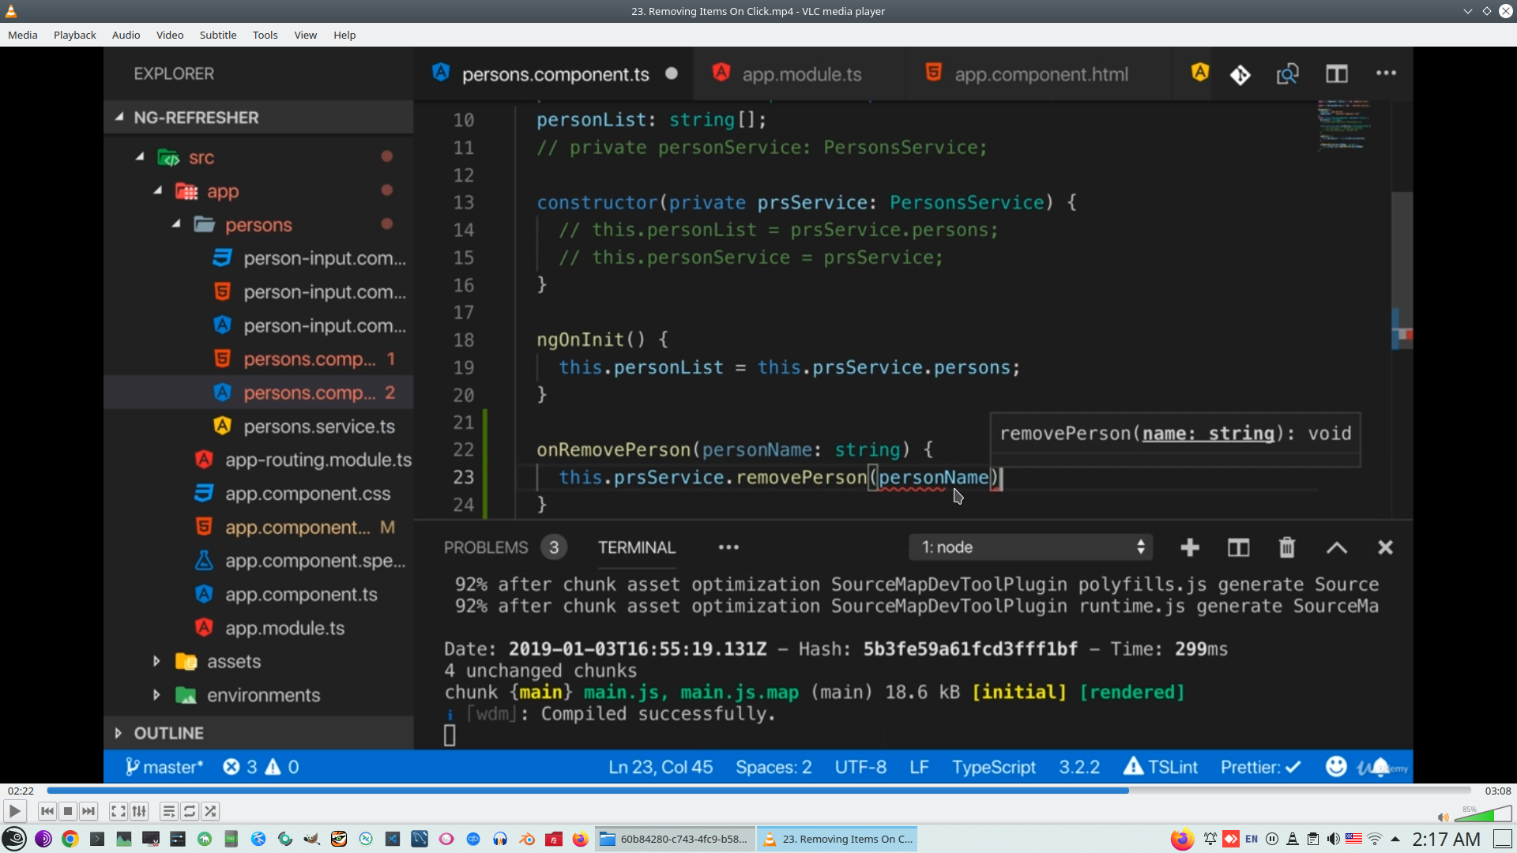Open the Playback menu
The image size is (1517, 853).
coord(74,35)
